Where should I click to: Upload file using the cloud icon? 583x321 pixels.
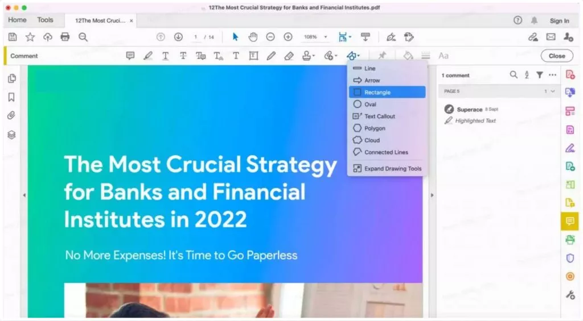click(x=48, y=37)
